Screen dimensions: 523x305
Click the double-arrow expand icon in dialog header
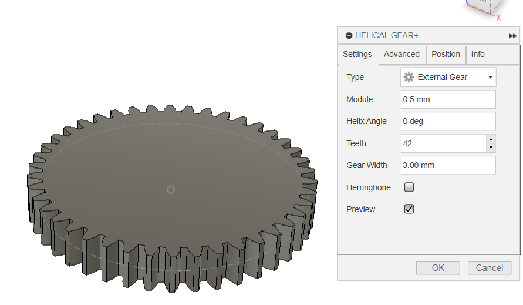[512, 36]
